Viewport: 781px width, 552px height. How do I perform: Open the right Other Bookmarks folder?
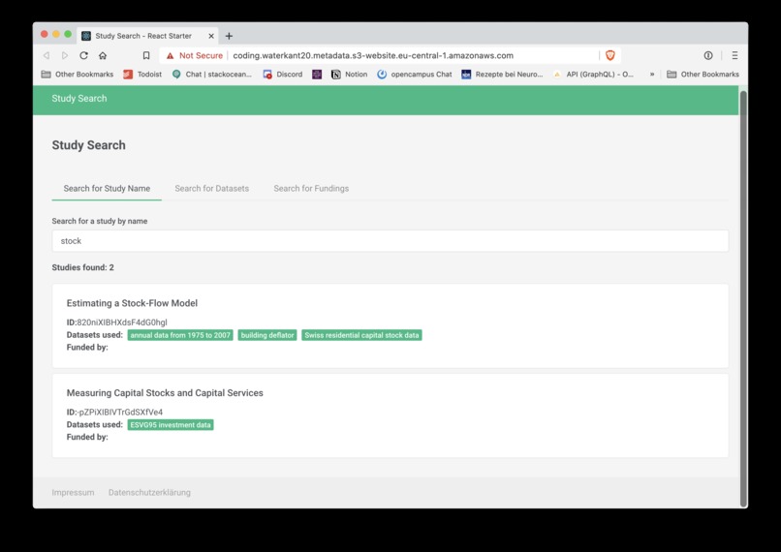703,75
